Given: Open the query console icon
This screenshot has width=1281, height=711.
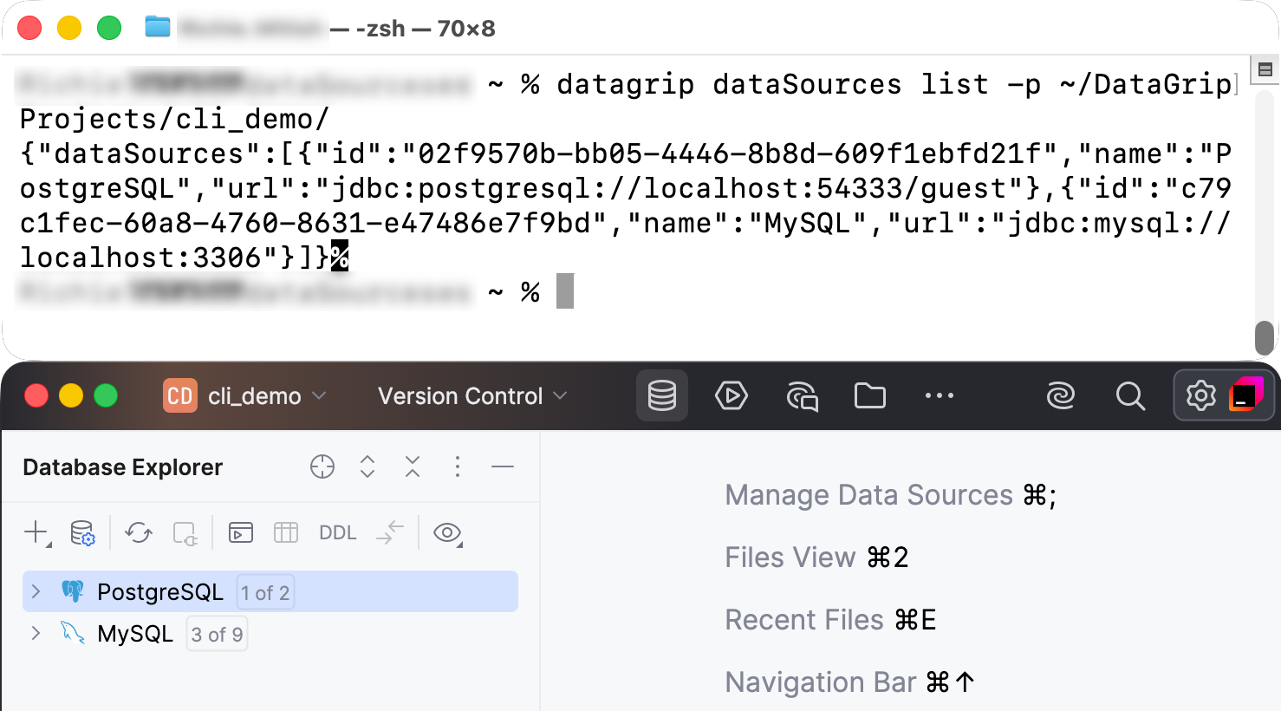Looking at the screenshot, I should (x=241, y=532).
